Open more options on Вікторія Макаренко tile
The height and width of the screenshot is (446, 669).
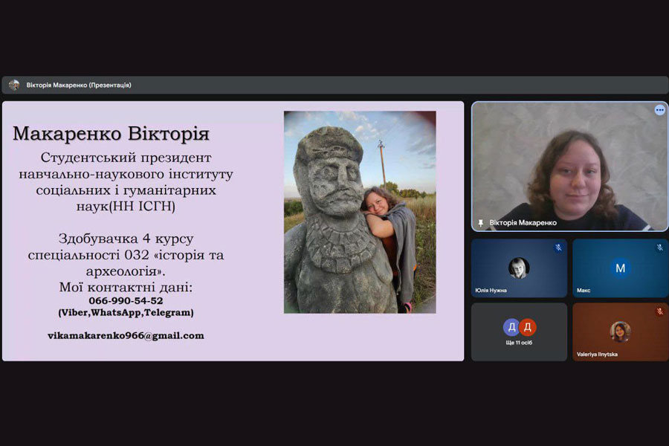(659, 110)
